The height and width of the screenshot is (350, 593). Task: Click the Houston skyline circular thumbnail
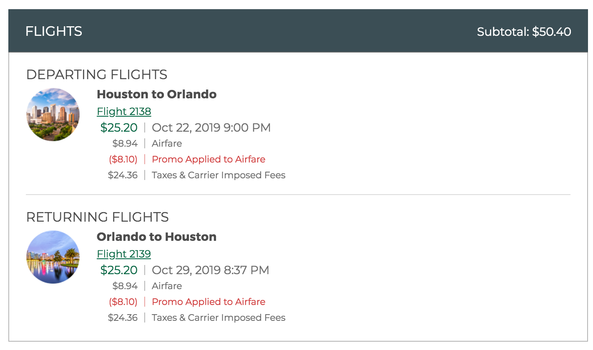[53, 115]
